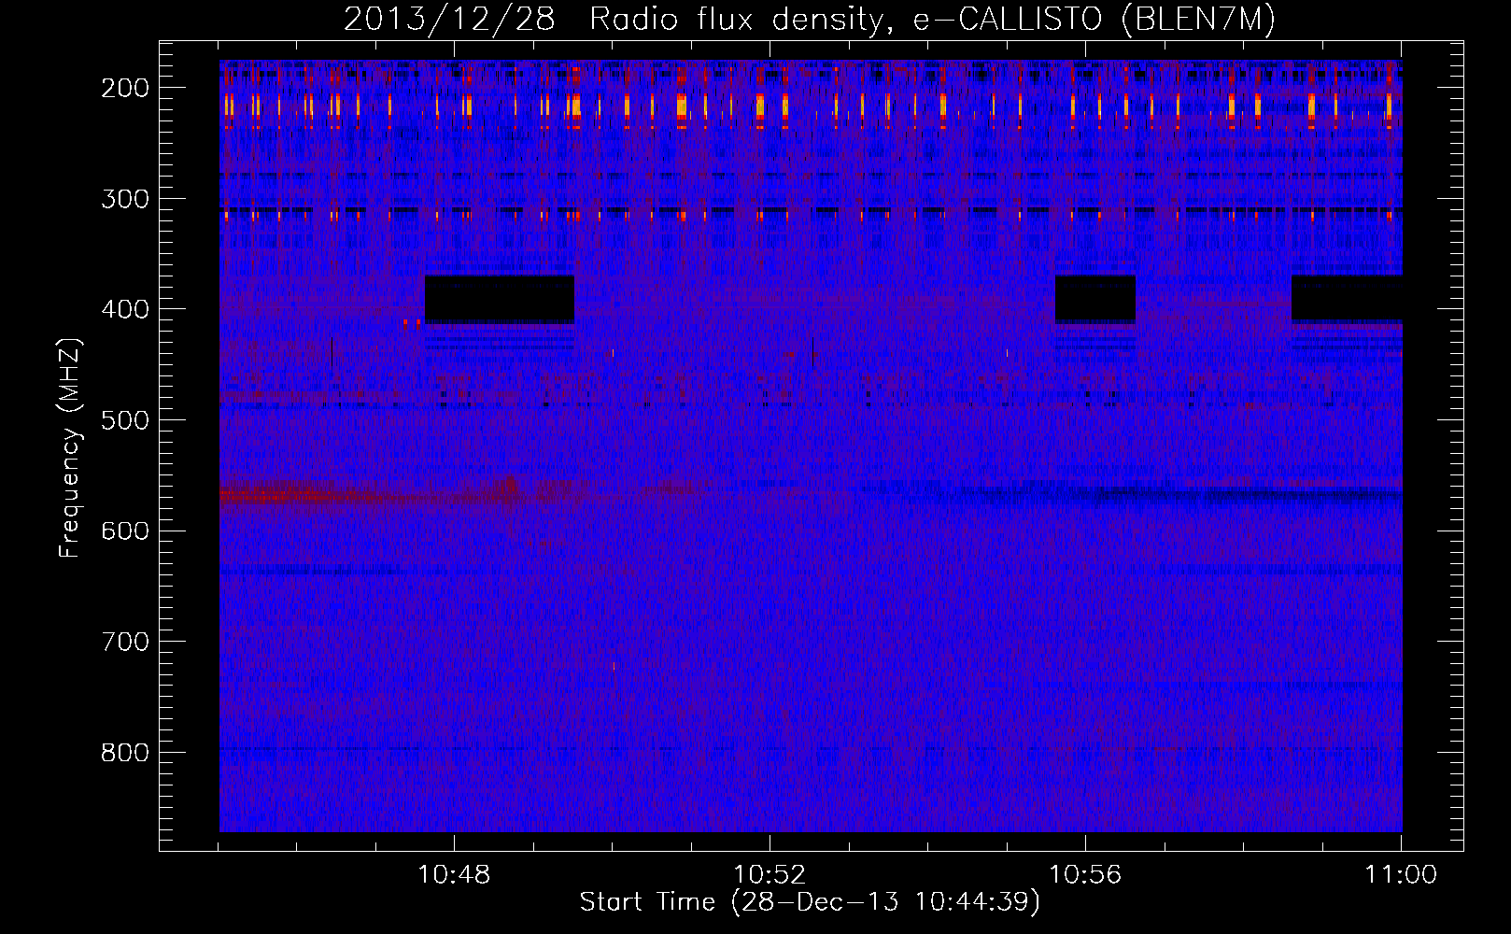Select the 700 frequency tick label
Screen dimensions: 1511x934
[124, 642]
